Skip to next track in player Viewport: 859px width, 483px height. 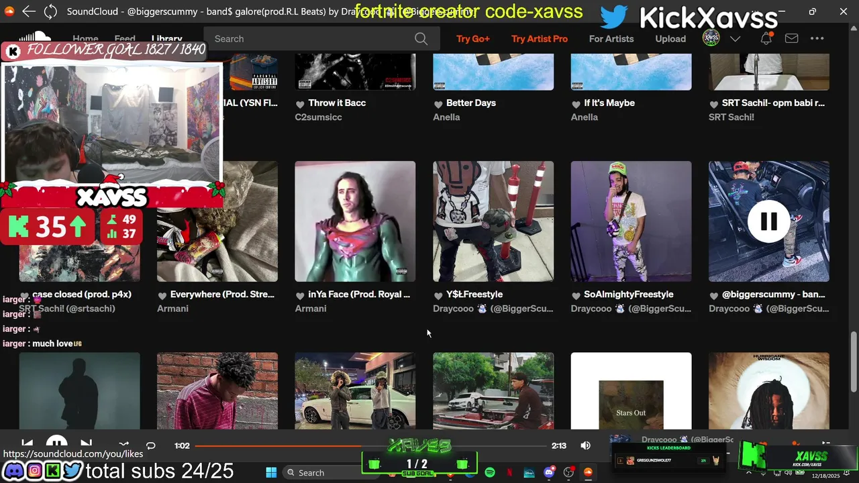[86, 444]
